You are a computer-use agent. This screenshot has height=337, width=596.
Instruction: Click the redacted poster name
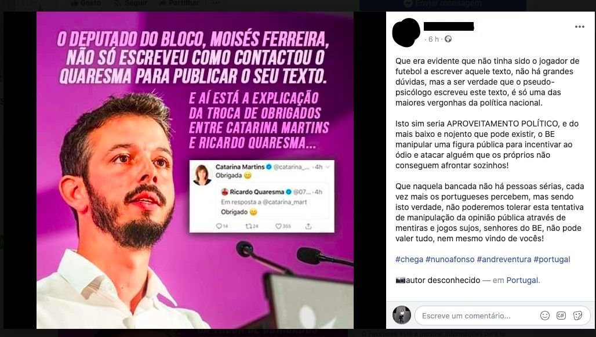tap(449, 26)
